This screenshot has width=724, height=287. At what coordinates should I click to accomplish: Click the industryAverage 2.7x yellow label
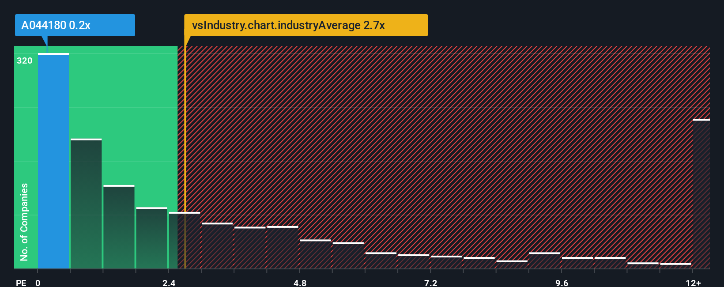click(x=306, y=25)
